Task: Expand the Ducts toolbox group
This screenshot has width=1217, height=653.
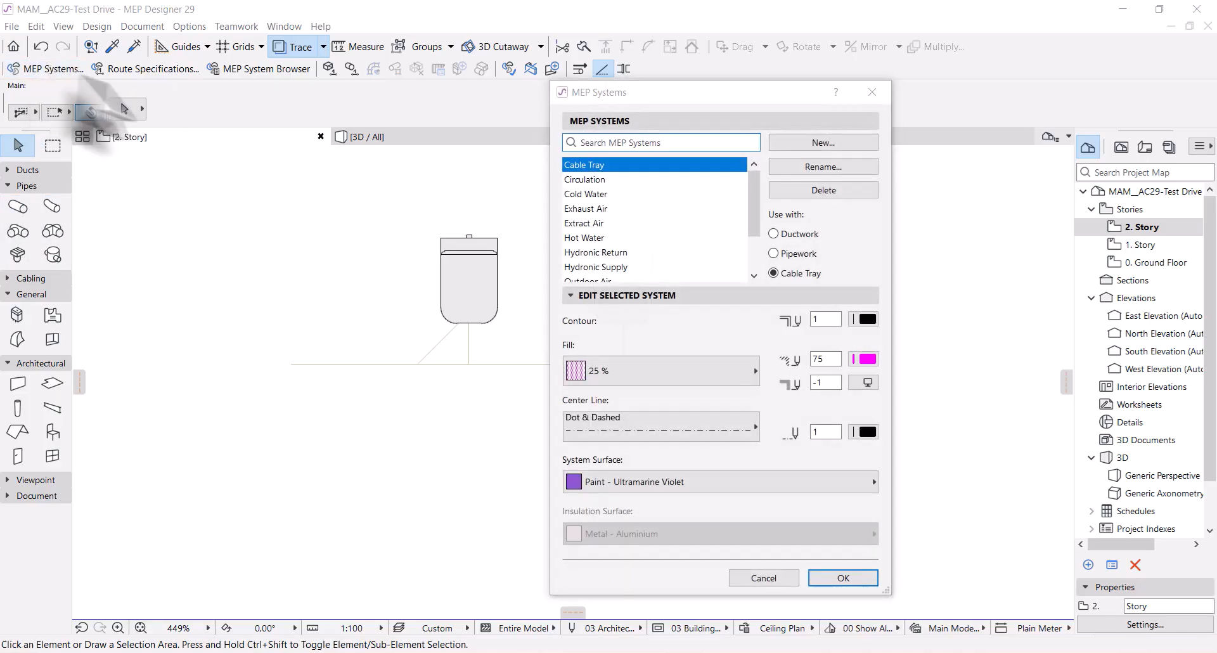Action: pyautogui.click(x=7, y=170)
